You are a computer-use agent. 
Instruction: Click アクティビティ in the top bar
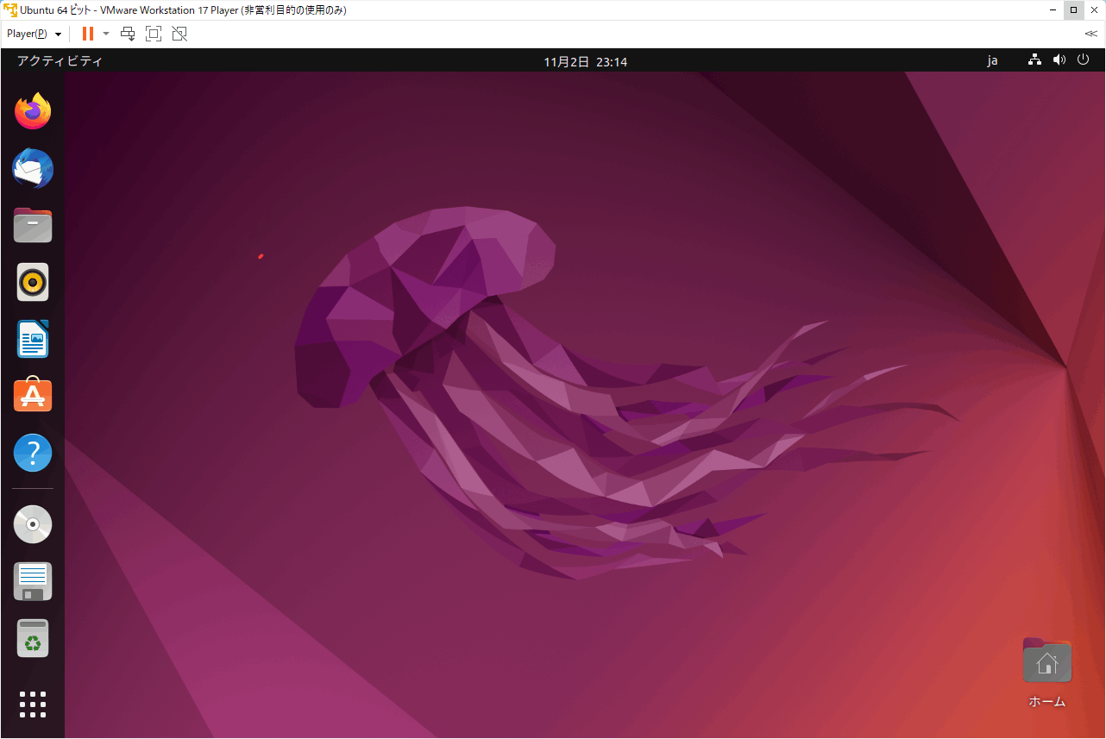coord(60,61)
